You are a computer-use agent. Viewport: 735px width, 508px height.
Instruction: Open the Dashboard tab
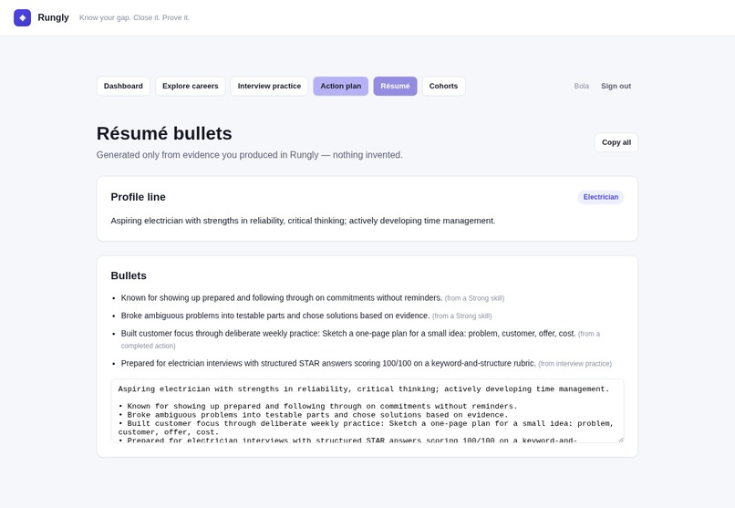[x=123, y=87]
